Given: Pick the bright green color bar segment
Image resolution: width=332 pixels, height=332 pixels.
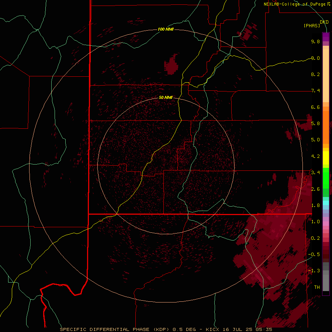Looking at the screenshot, I should tap(326, 178).
